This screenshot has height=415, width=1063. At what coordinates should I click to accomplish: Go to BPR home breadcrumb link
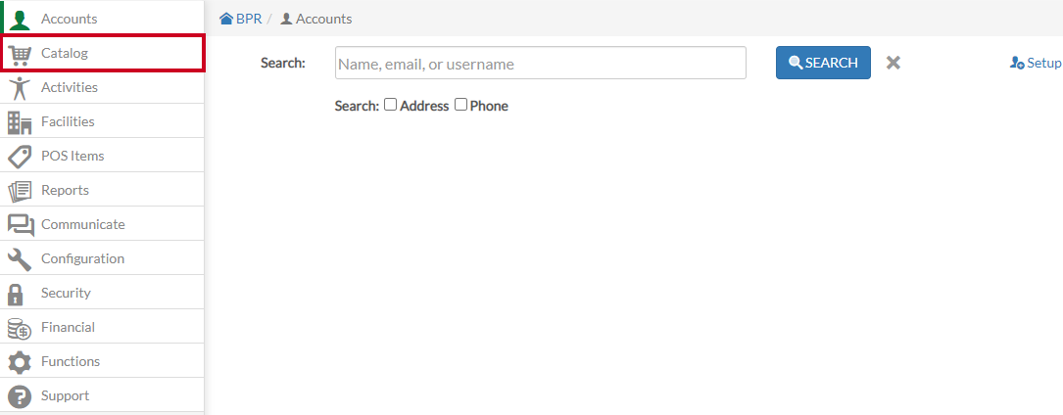[x=241, y=19]
